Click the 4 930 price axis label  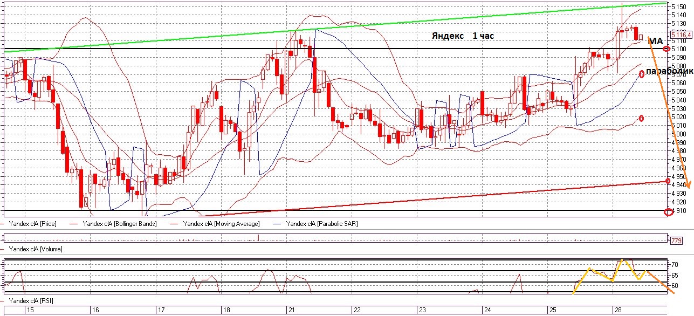click(x=678, y=194)
